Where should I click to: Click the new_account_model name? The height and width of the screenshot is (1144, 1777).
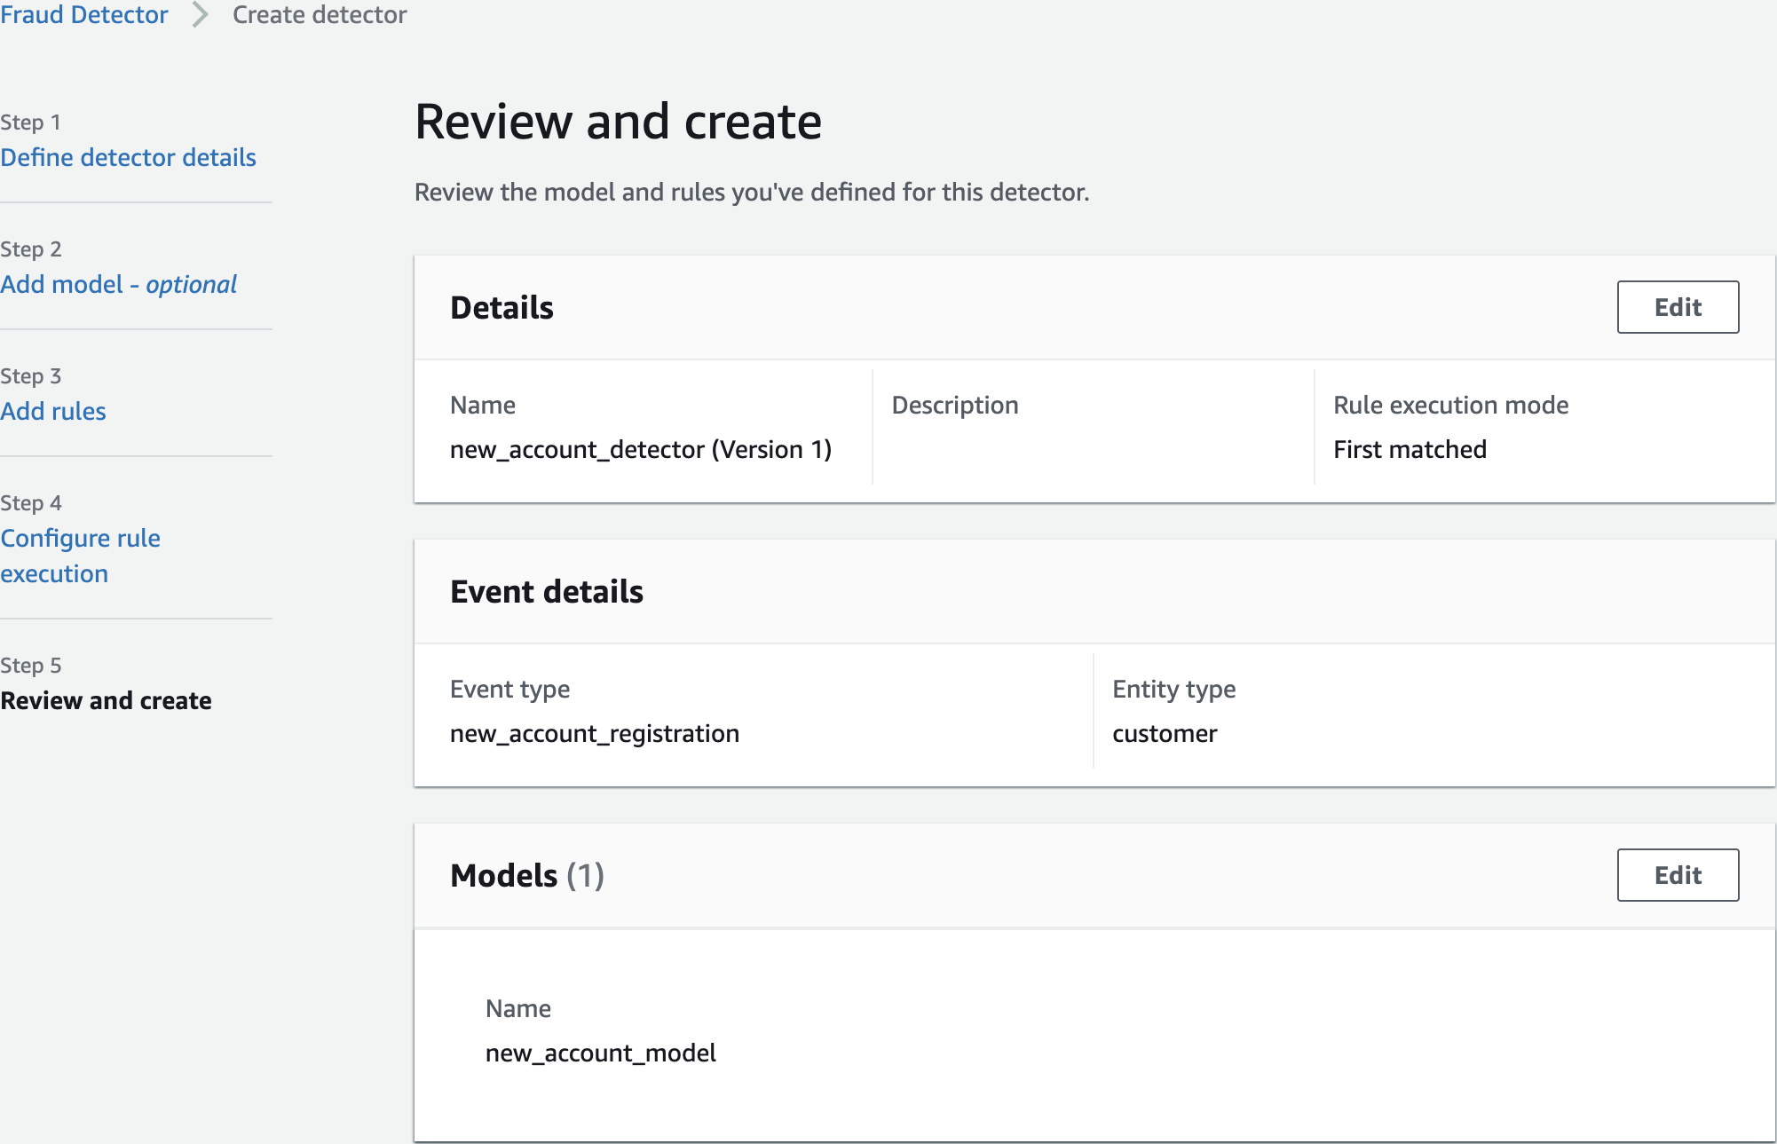pyautogui.click(x=600, y=1053)
